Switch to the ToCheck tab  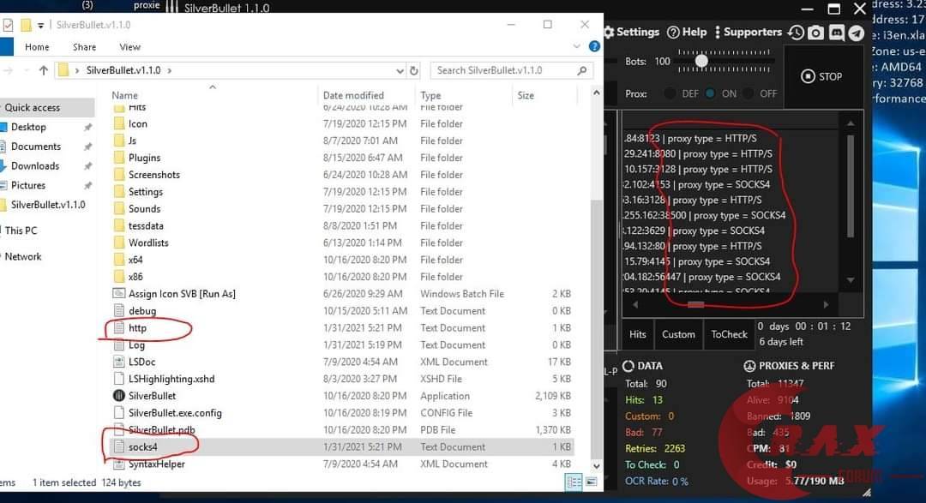point(729,334)
